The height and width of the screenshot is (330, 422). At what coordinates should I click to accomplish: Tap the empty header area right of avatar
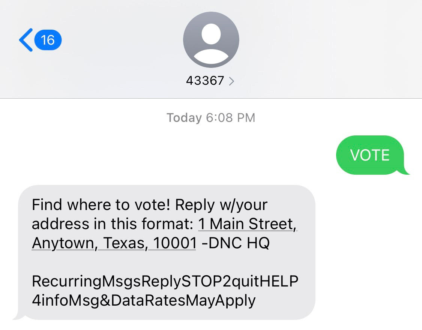point(330,49)
